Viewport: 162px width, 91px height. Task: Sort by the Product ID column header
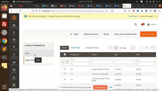(80, 55)
